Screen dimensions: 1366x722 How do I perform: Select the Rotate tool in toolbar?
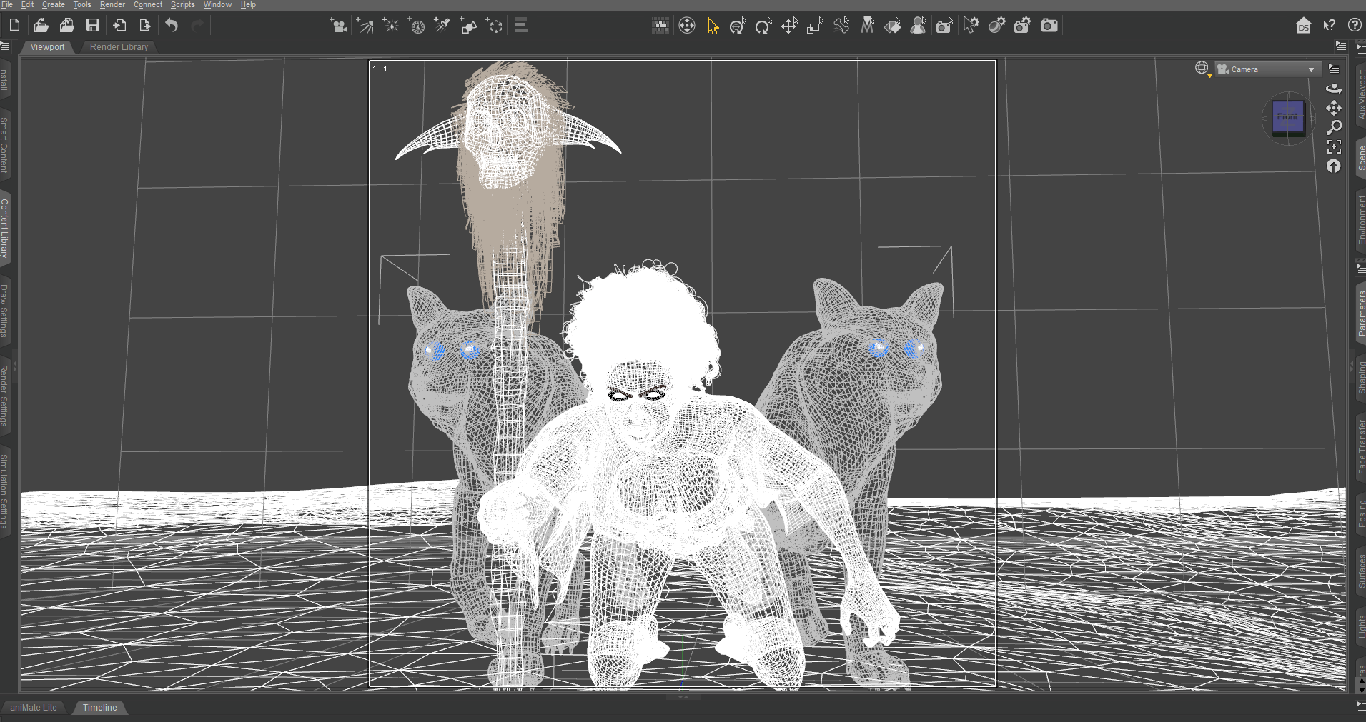click(x=763, y=26)
